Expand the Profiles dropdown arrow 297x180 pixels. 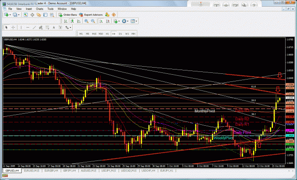pyautogui.click(x=19, y=15)
